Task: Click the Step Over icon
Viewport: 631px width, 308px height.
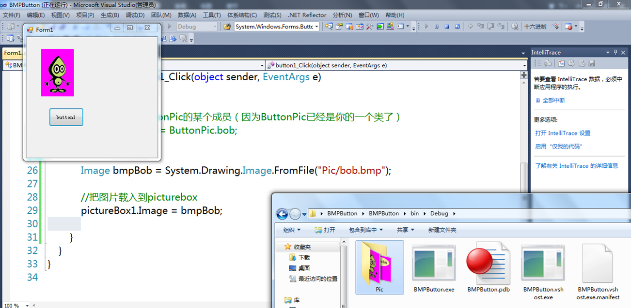Action: click(x=490, y=27)
